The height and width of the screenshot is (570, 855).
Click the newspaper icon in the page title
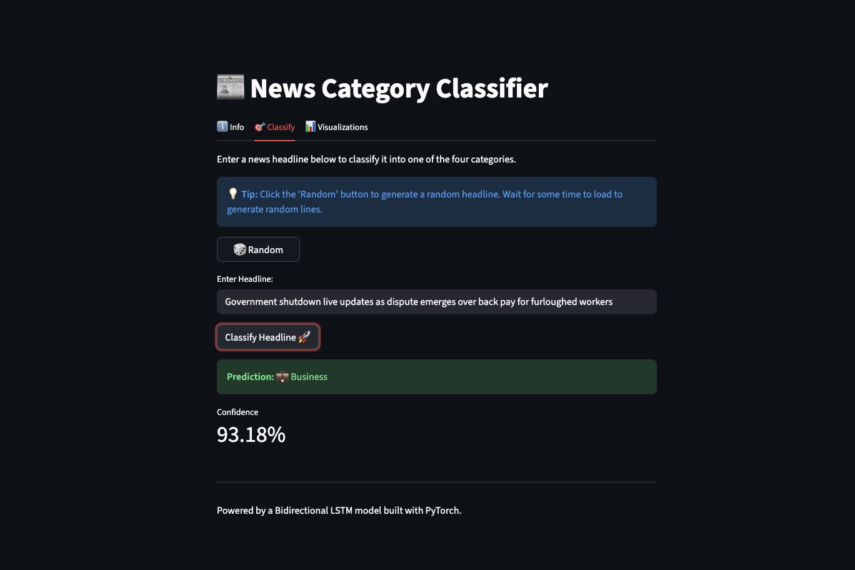231,86
